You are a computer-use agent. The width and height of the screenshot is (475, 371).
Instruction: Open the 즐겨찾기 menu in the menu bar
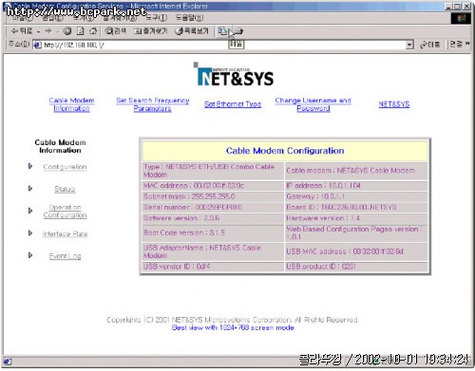(x=121, y=18)
